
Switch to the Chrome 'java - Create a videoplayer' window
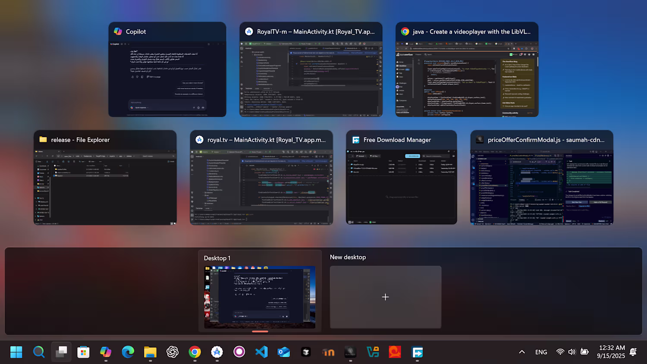(x=467, y=69)
